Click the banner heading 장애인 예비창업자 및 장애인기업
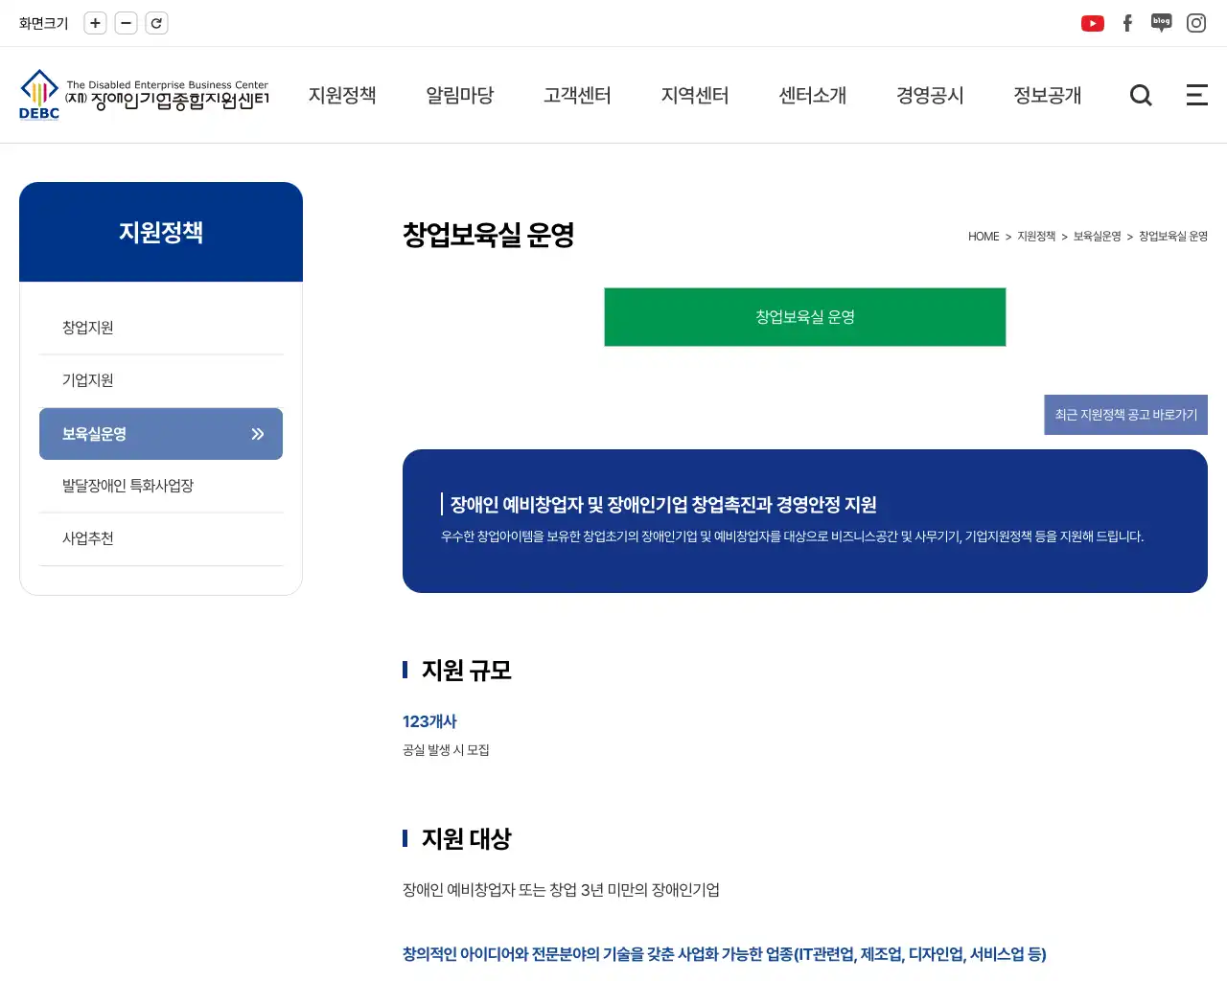This screenshot has width=1227, height=981. pos(663,505)
